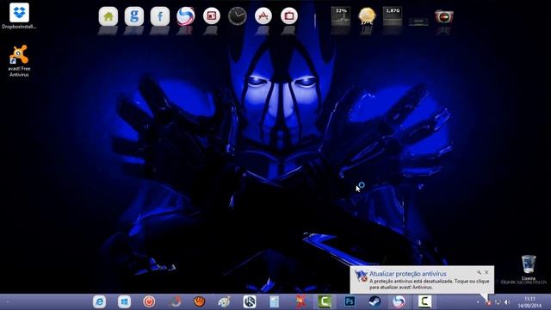Open the paint palette icon in the taskbar

224,301
